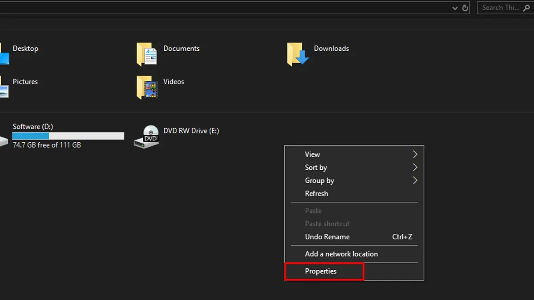The width and height of the screenshot is (534, 300).
Task: Click the Software (D:) free space bar
Action: [x=68, y=136]
